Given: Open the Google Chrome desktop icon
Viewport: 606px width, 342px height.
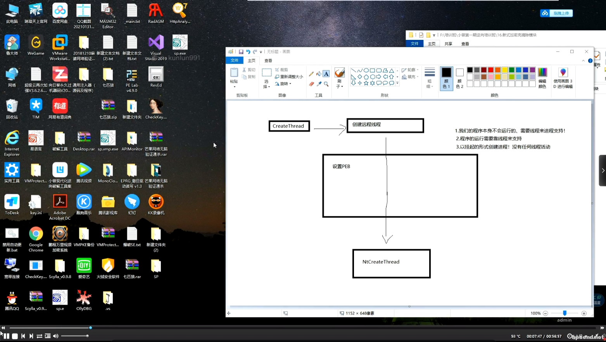Looking at the screenshot, I should 36,239.
